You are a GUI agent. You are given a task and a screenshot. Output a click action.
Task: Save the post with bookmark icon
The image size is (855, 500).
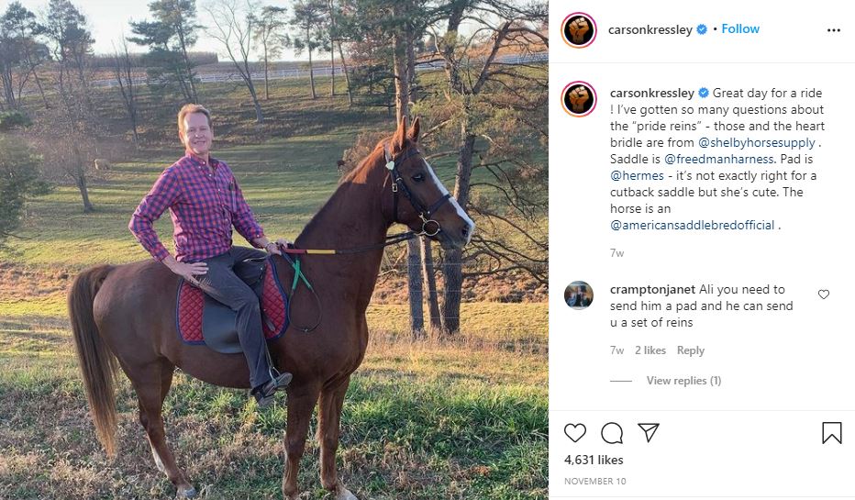click(831, 433)
